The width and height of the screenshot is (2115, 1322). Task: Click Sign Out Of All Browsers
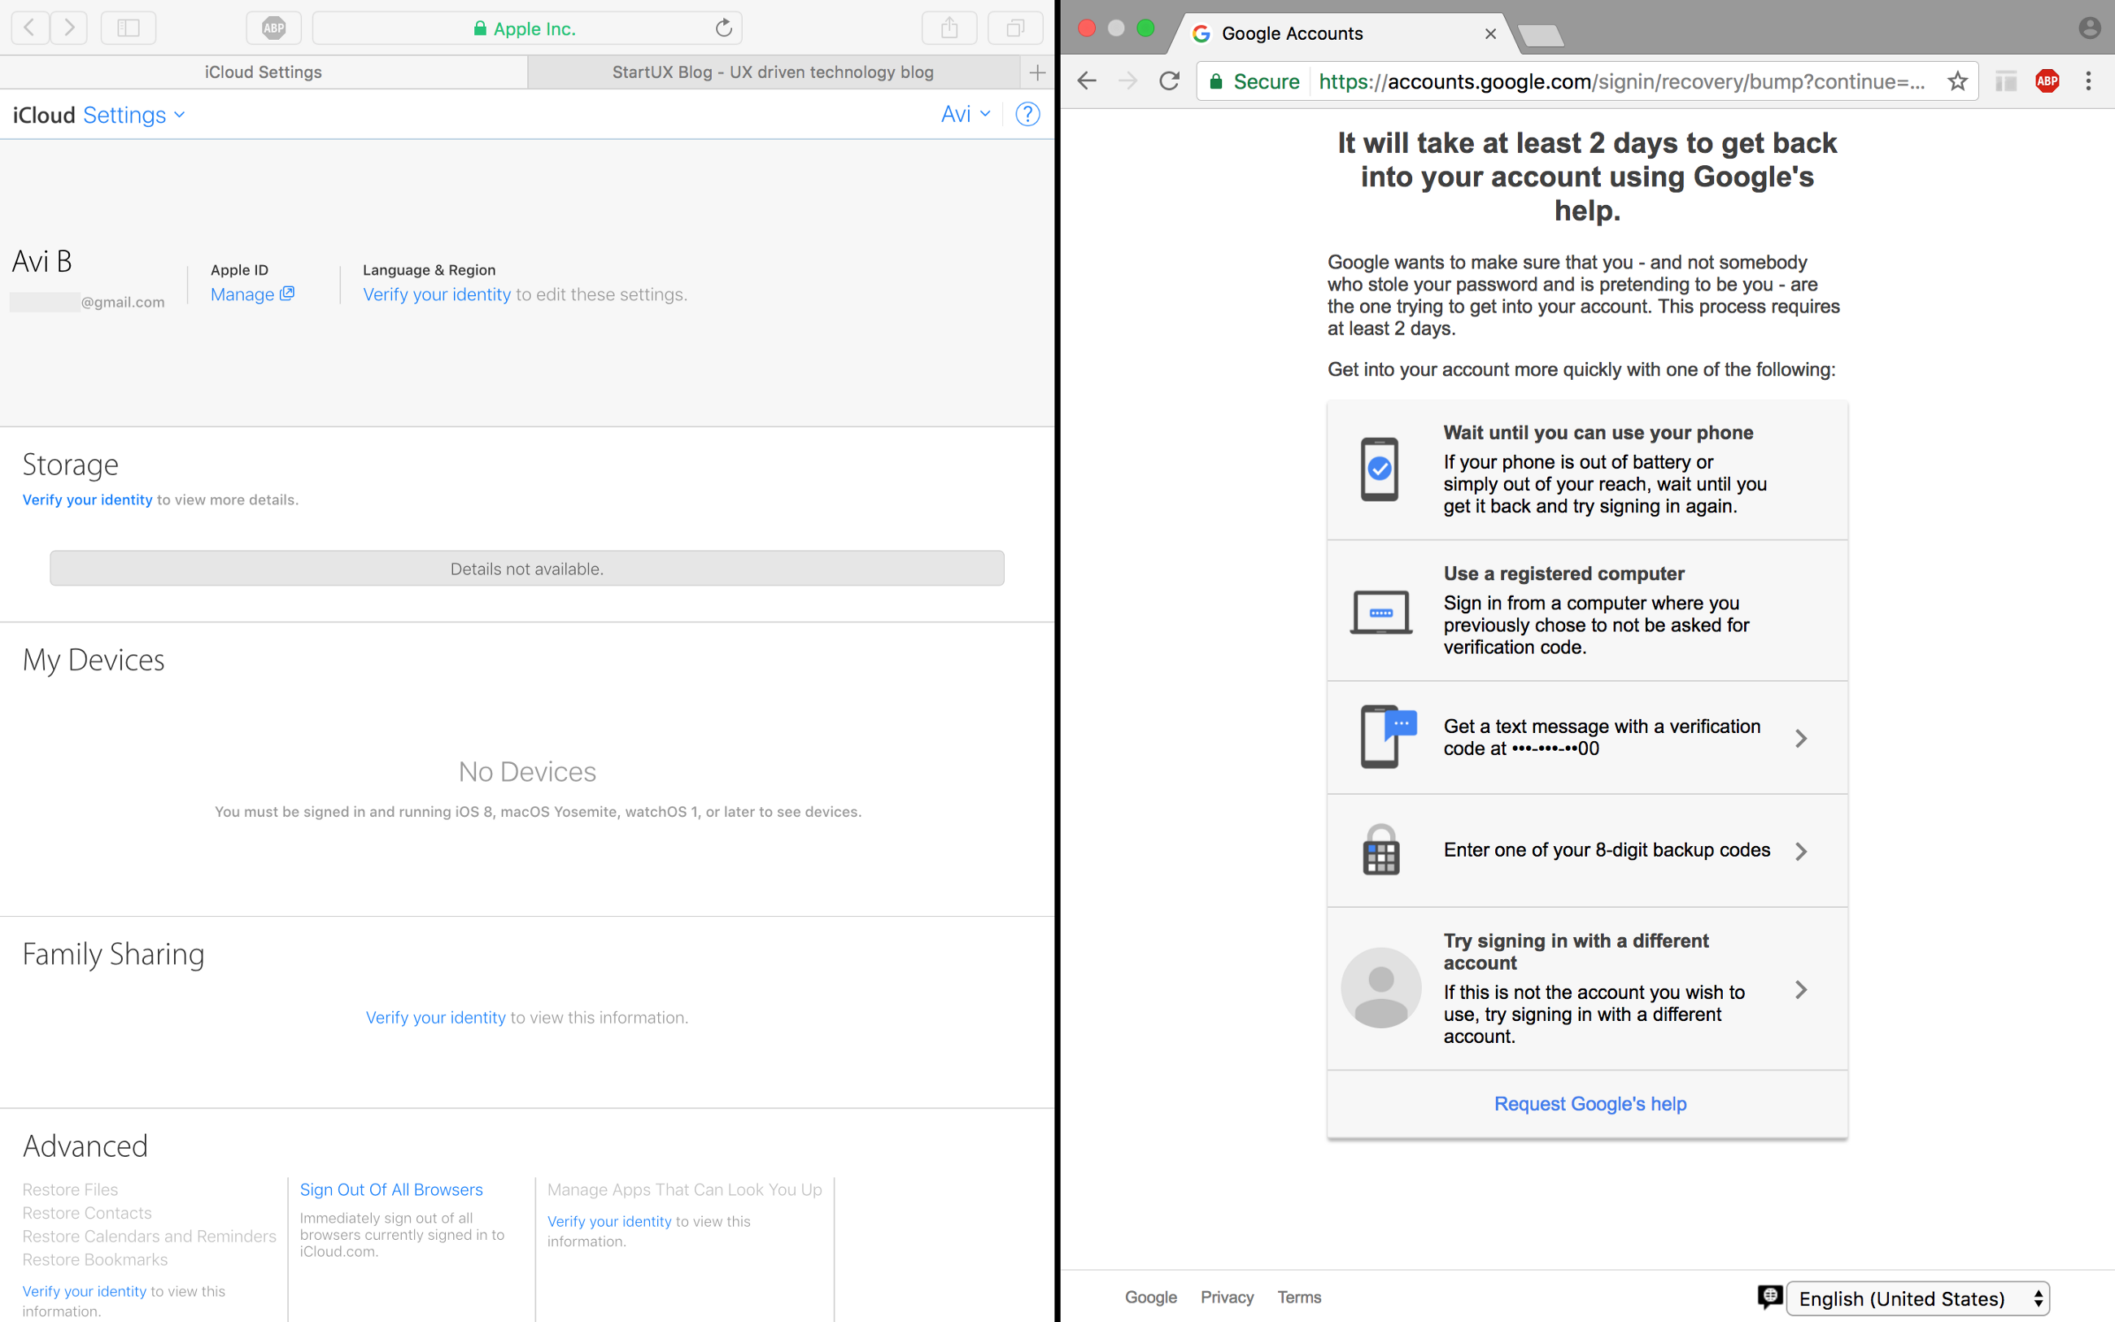tap(390, 1189)
